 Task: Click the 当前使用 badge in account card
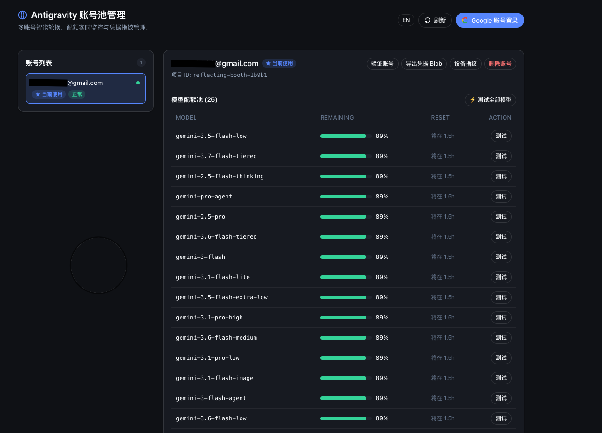(49, 94)
